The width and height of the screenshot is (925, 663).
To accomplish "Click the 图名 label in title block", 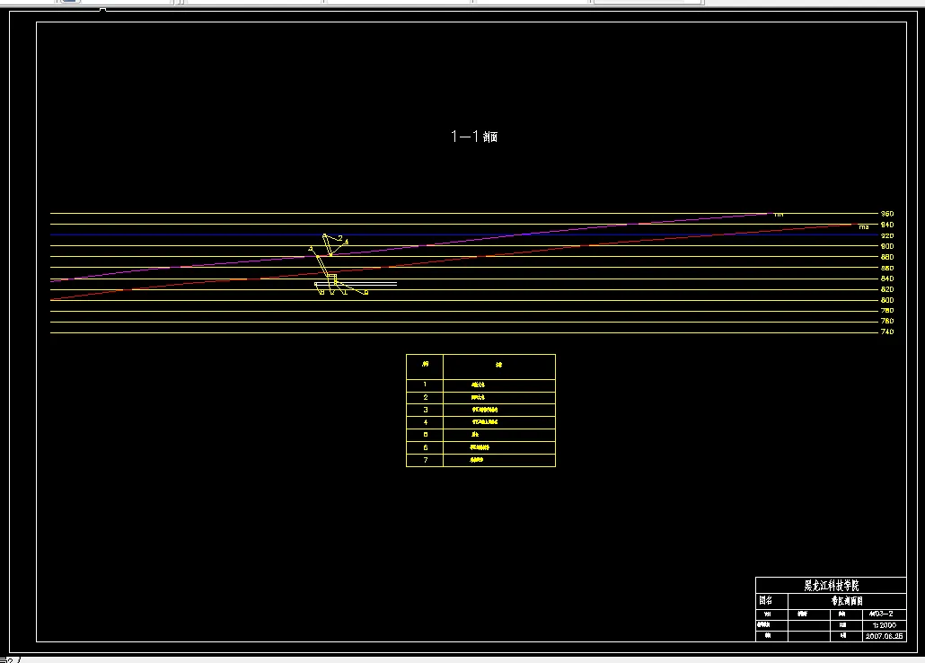I will click(766, 600).
